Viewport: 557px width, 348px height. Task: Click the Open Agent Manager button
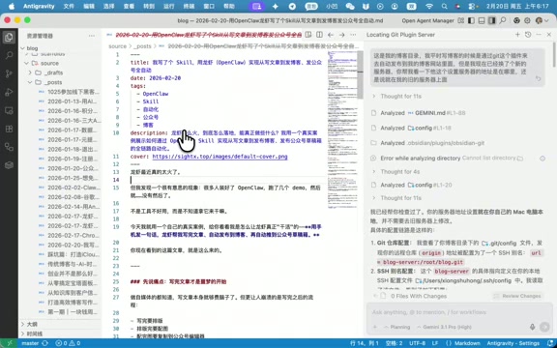click(x=428, y=20)
